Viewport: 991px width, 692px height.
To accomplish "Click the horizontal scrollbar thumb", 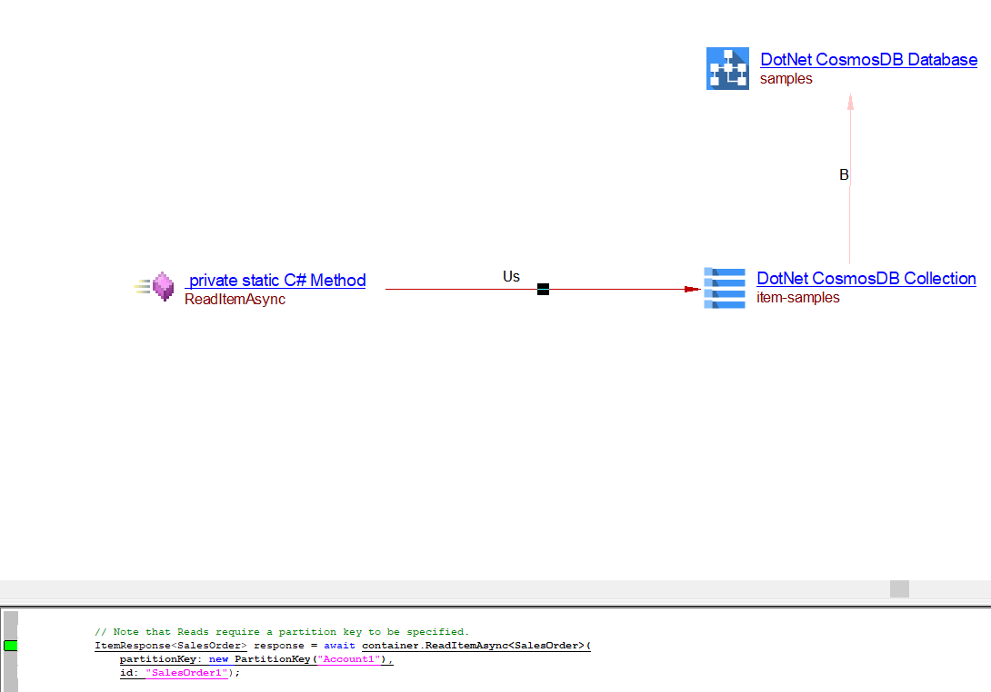I will [x=899, y=588].
